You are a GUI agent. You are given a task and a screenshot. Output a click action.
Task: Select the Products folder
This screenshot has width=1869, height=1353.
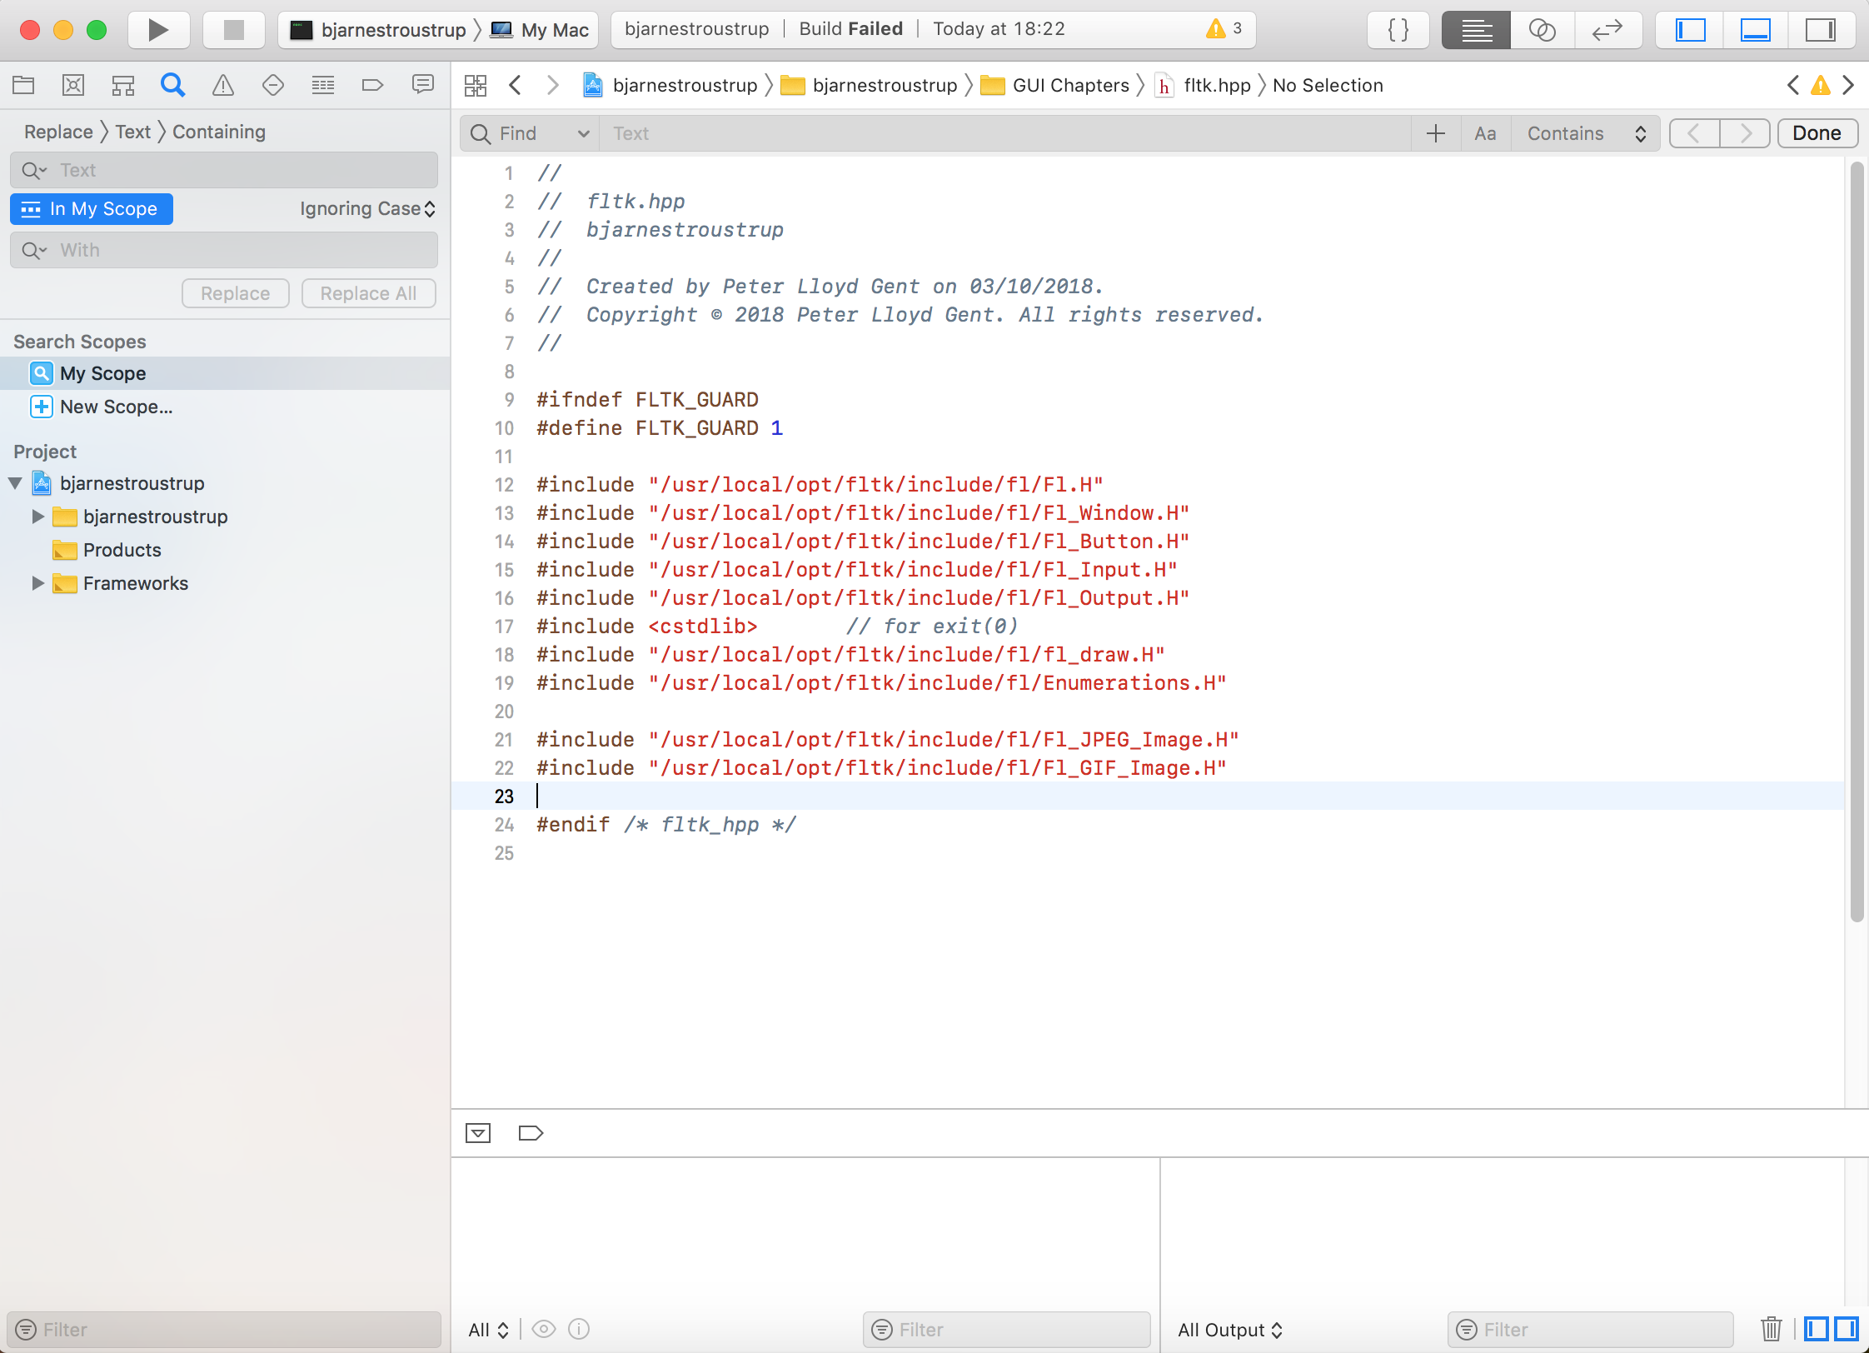pyautogui.click(x=122, y=550)
